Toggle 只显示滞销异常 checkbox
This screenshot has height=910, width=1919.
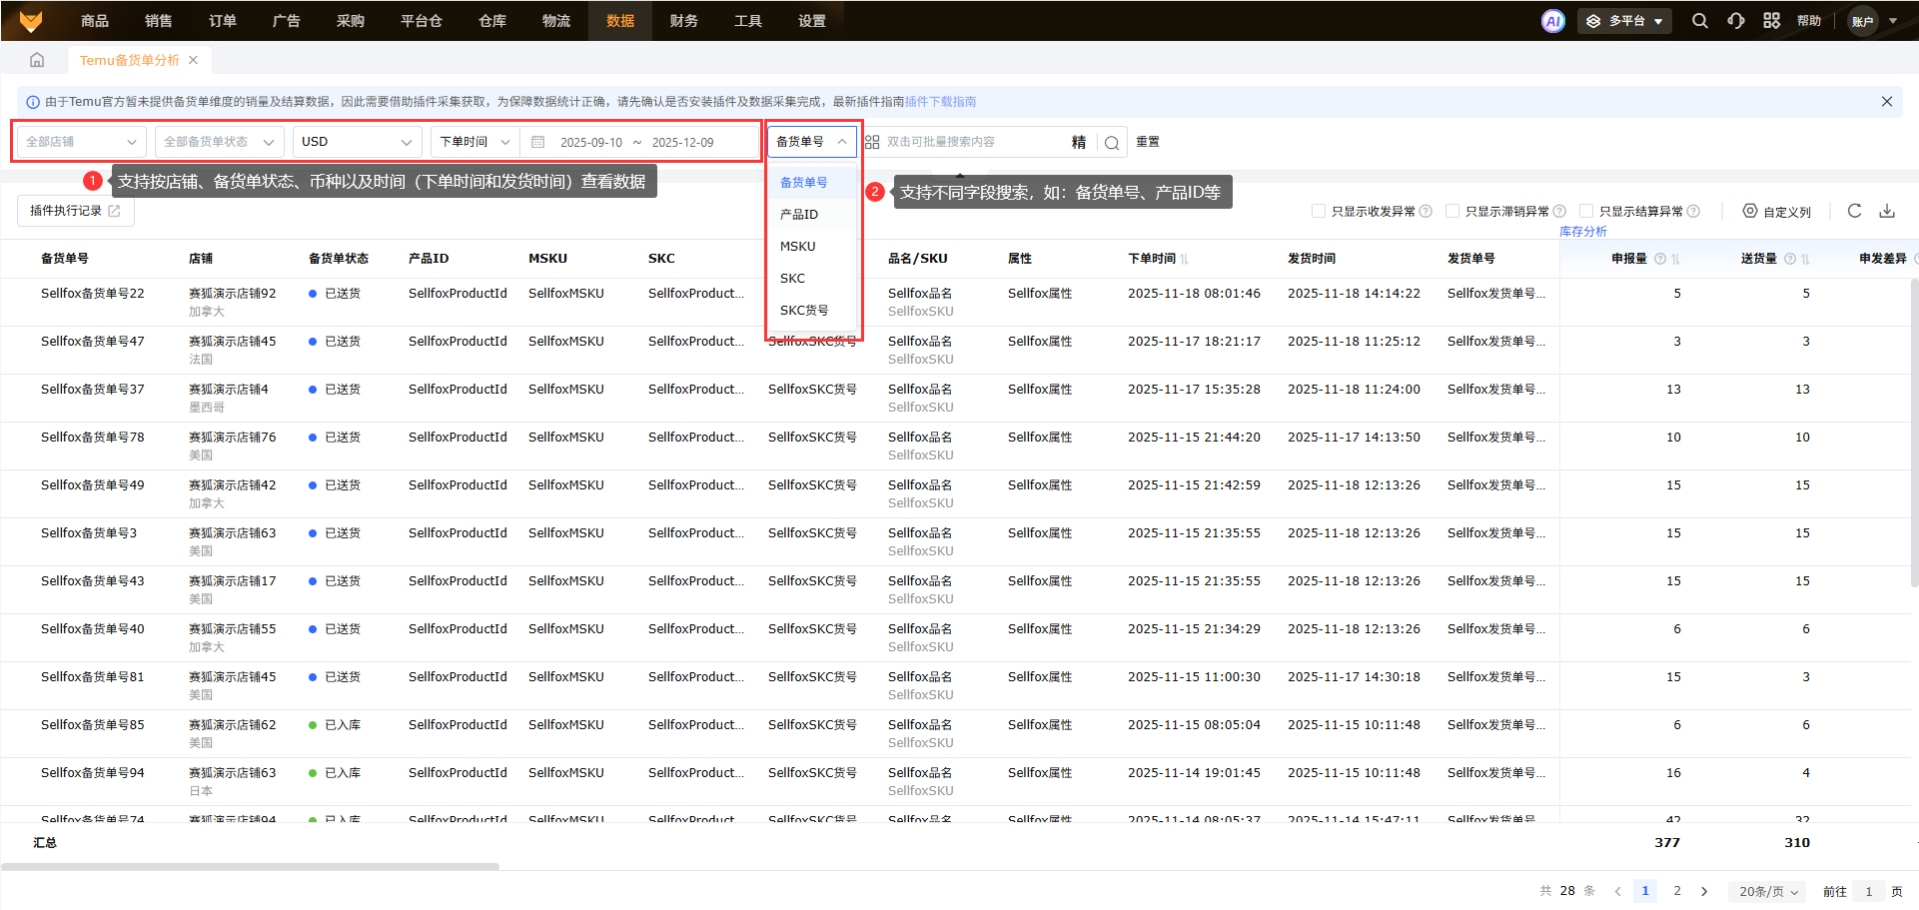coord(1452,211)
